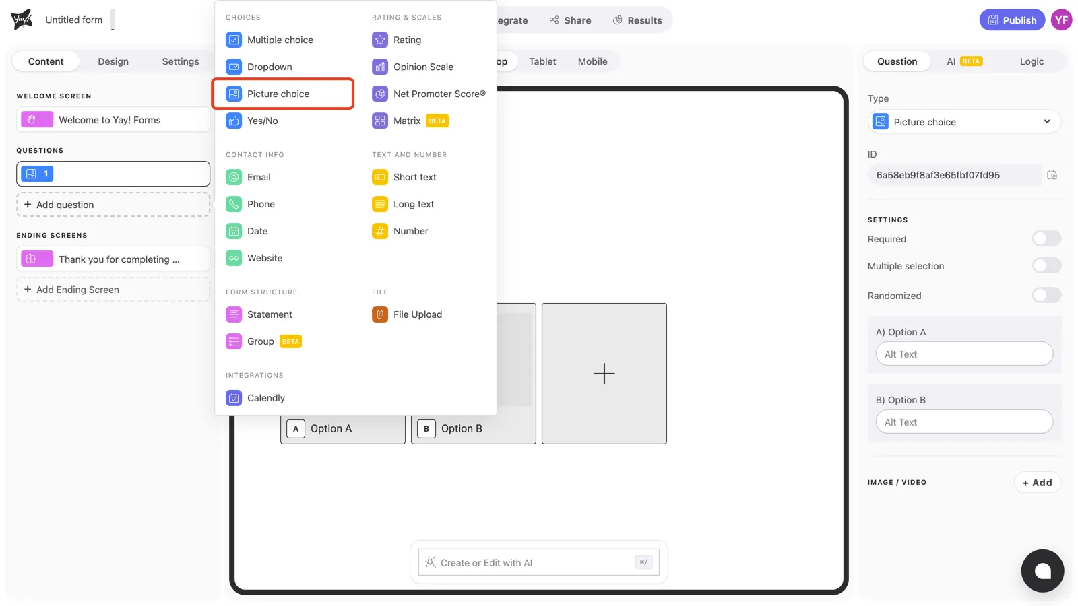
Task: Switch to the Logic tab
Action: point(1032,61)
